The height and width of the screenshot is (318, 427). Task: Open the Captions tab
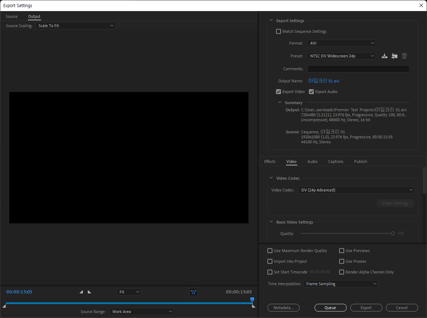pyautogui.click(x=336, y=161)
